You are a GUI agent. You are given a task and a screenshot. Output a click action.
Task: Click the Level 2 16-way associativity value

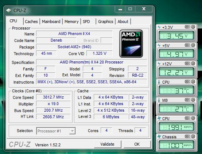(x=138, y=110)
